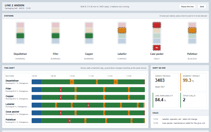Open the Cases Packed 3403 card
This screenshot has height=132, width=211.
[166, 82]
